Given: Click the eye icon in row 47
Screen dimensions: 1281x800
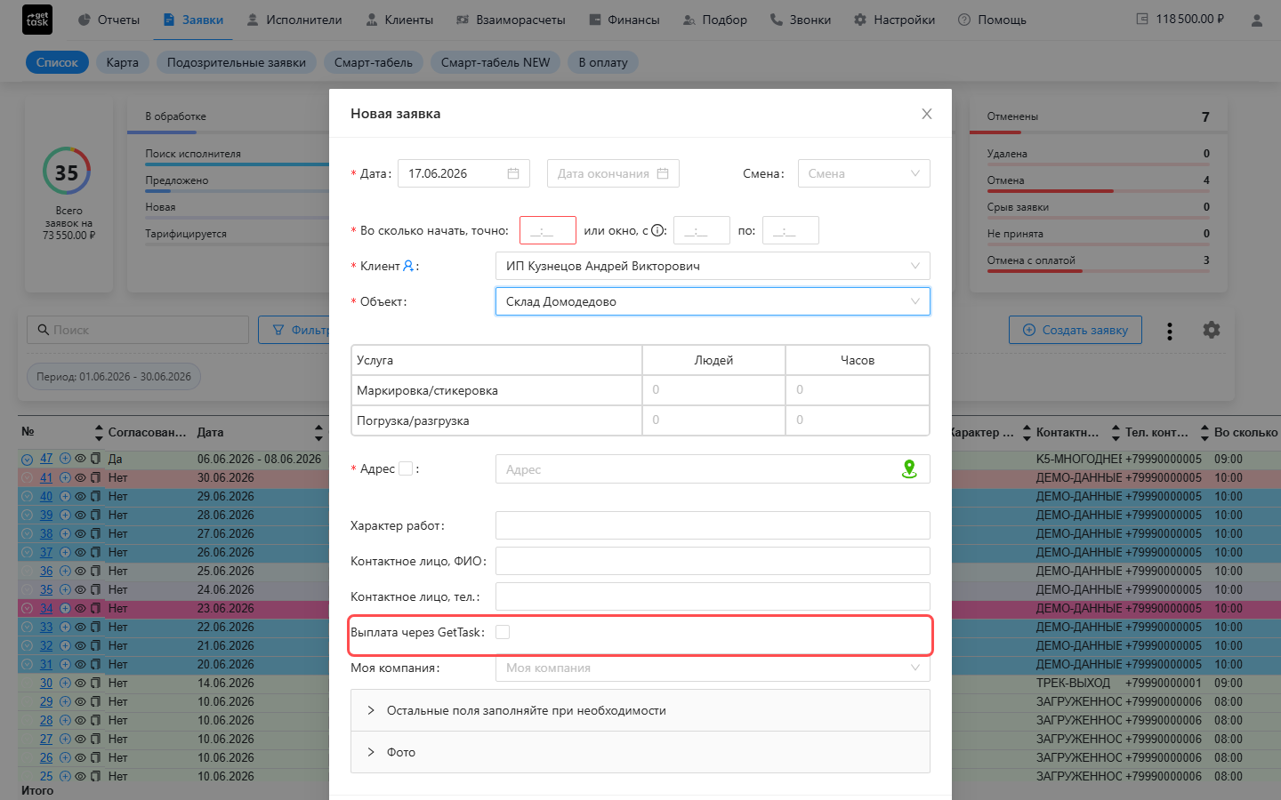Looking at the screenshot, I should 80,459.
